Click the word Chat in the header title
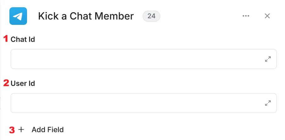This screenshot has height=140, width=285. 81,16
